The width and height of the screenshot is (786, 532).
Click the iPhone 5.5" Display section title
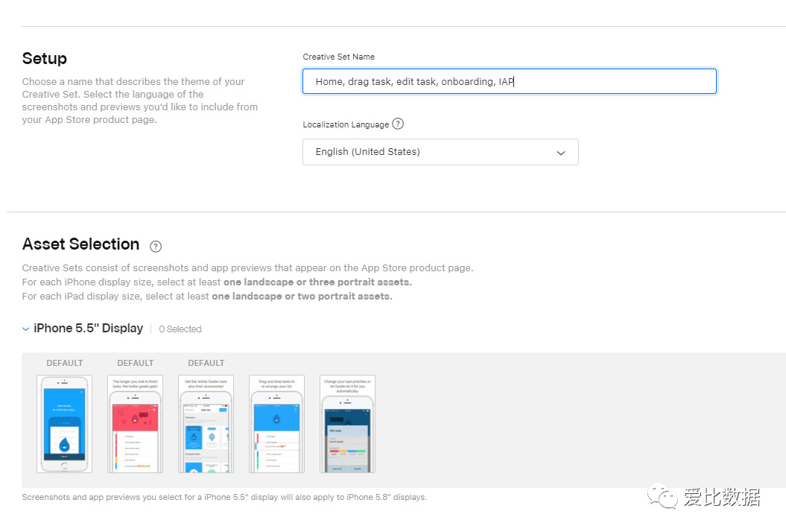pyautogui.click(x=88, y=329)
